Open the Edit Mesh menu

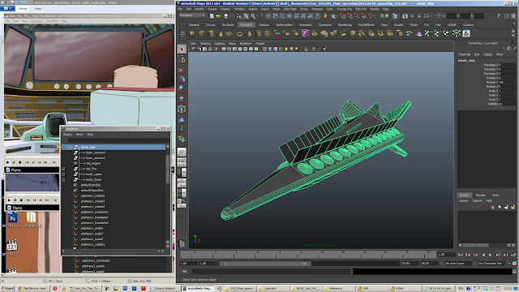click(x=290, y=9)
